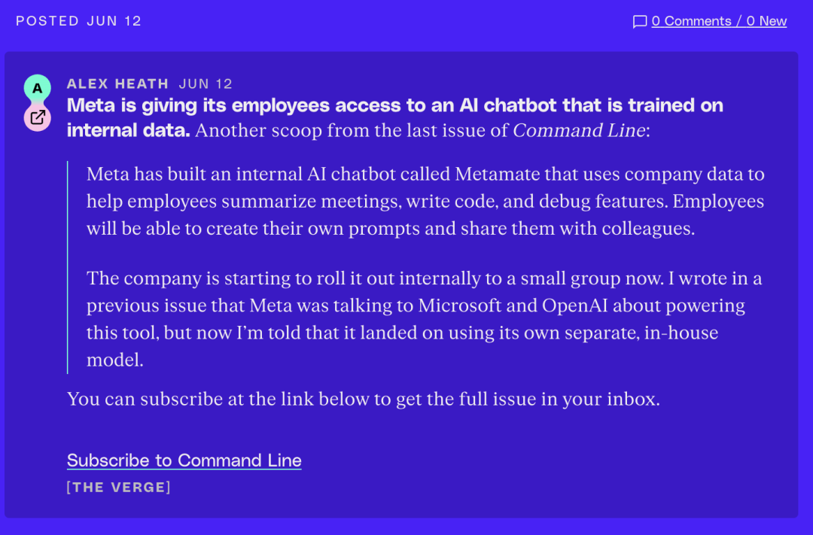Click the paragraph starting 'The company is starting'
The width and height of the screenshot is (813, 535).
(x=424, y=319)
